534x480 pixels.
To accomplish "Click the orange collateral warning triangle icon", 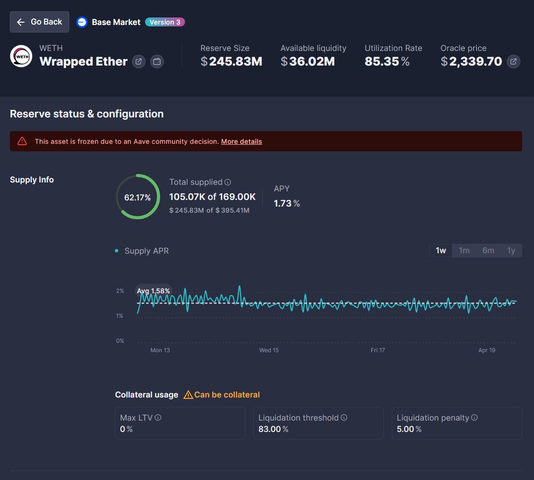I will click(x=188, y=395).
